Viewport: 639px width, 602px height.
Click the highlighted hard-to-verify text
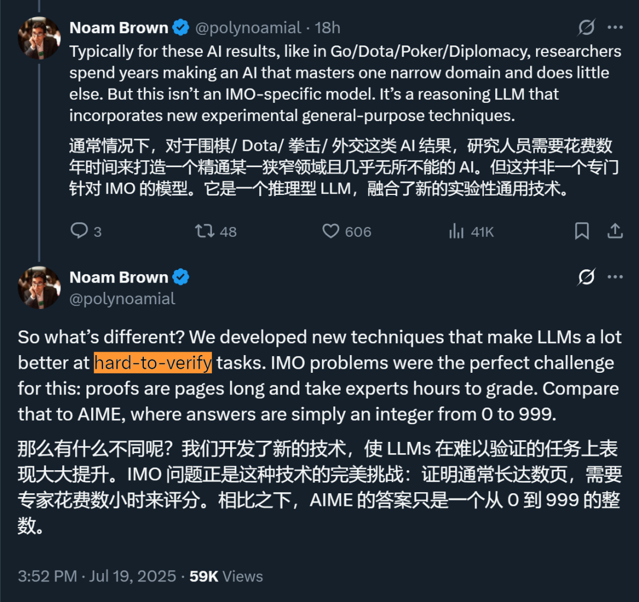click(x=153, y=363)
